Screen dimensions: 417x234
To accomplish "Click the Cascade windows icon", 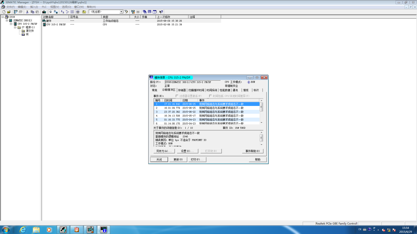I will [144, 12].
